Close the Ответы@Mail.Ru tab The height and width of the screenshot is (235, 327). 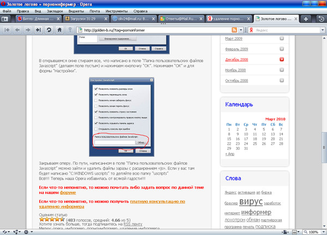(201, 19)
